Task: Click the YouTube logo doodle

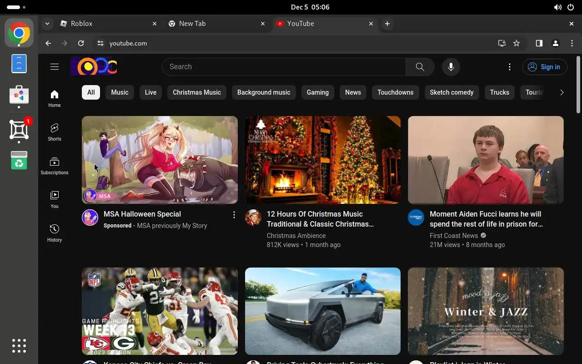Action: (x=94, y=66)
